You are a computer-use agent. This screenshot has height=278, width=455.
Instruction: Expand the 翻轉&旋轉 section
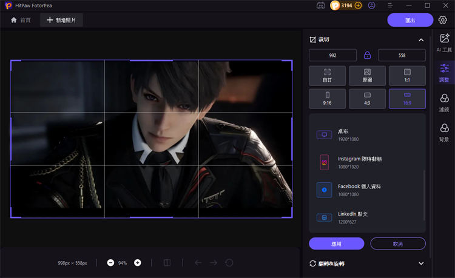coord(421,263)
